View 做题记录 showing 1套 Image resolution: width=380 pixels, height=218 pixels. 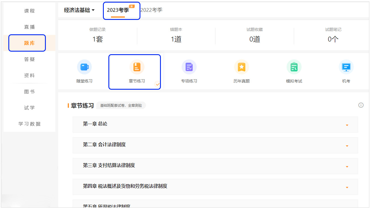[97, 36]
